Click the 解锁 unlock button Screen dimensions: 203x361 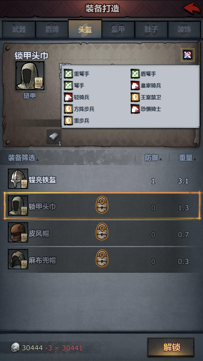click(x=171, y=347)
